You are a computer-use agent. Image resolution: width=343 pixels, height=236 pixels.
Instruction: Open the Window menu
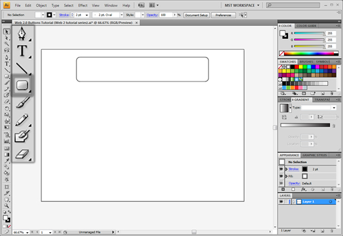click(111, 5)
